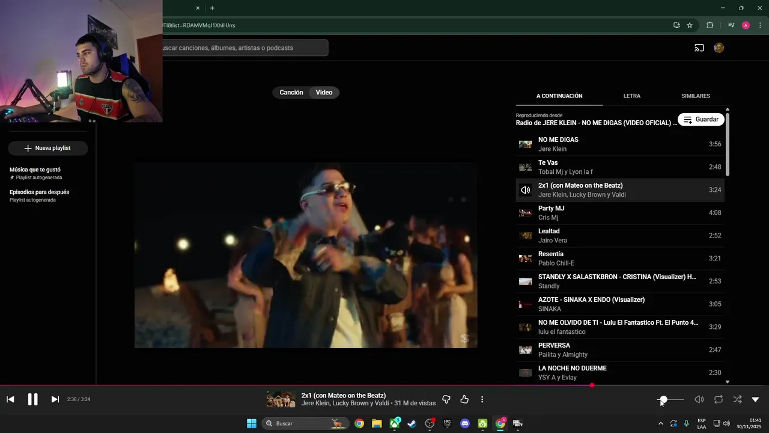
Task: Play AZOTE - SINAKA X ENDO track
Action: click(x=620, y=304)
